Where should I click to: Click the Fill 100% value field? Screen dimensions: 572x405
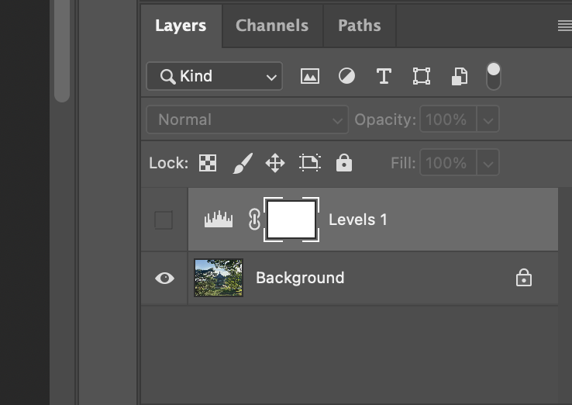pos(448,162)
